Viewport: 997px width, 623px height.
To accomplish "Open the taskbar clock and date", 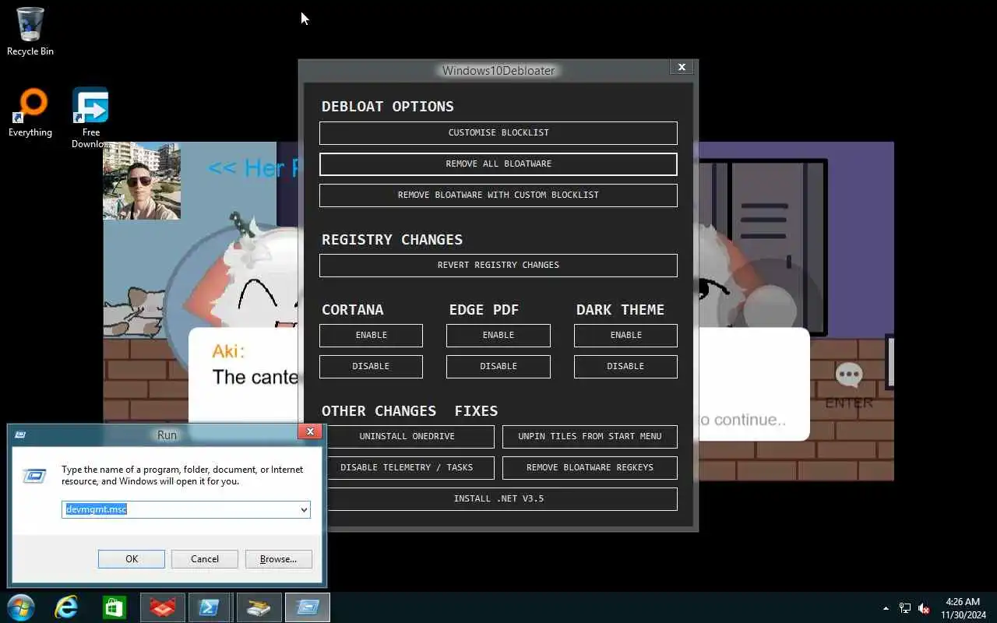I will pos(963,608).
